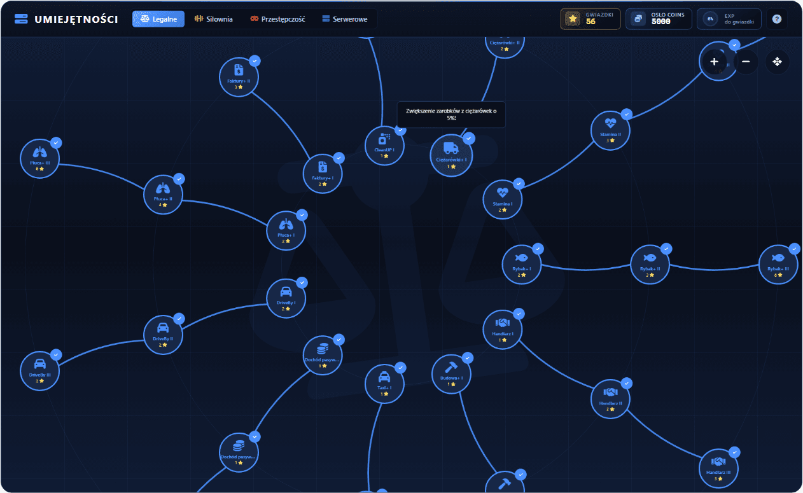Open the Rybak+ I fish node

pyautogui.click(x=522, y=265)
